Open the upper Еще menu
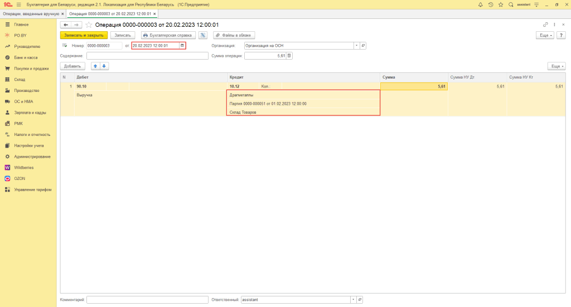The width and height of the screenshot is (571, 307). [545, 35]
